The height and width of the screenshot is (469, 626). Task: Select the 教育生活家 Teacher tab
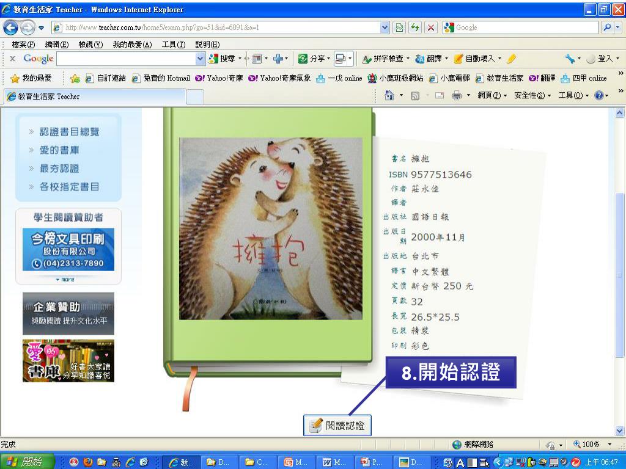point(95,96)
